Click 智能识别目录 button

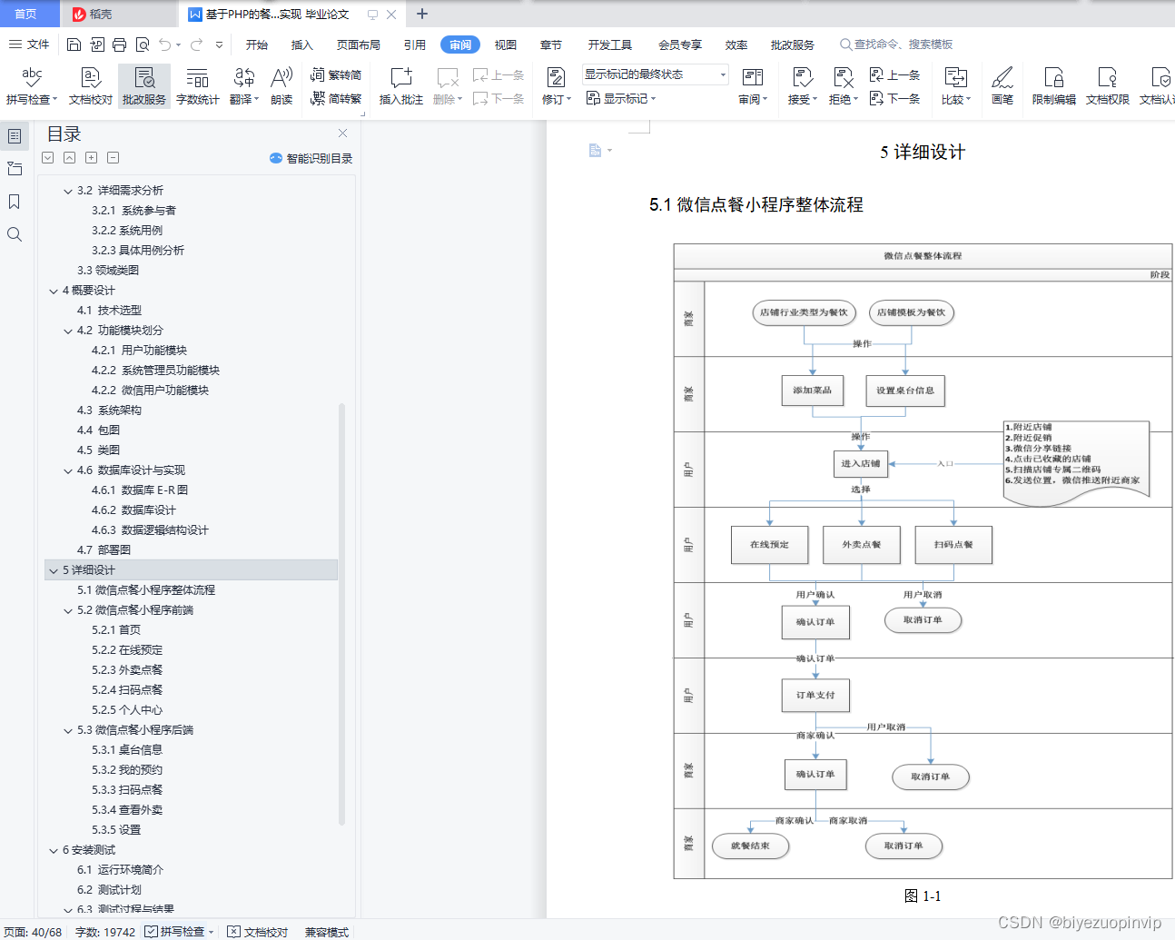pyautogui.click(x=311, y=158)
